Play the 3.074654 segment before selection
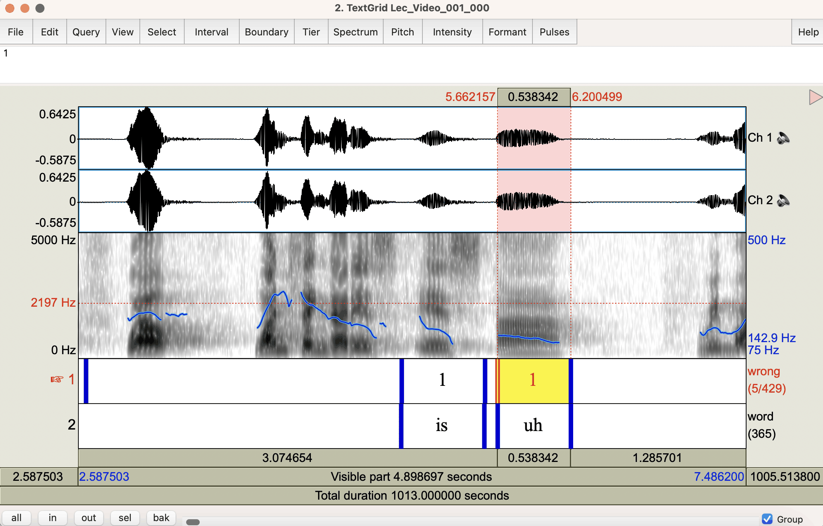The image size is (823, 526). [287, 458]
